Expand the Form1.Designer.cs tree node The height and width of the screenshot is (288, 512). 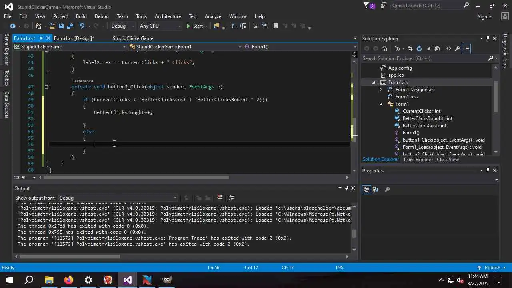pos(381,90)
